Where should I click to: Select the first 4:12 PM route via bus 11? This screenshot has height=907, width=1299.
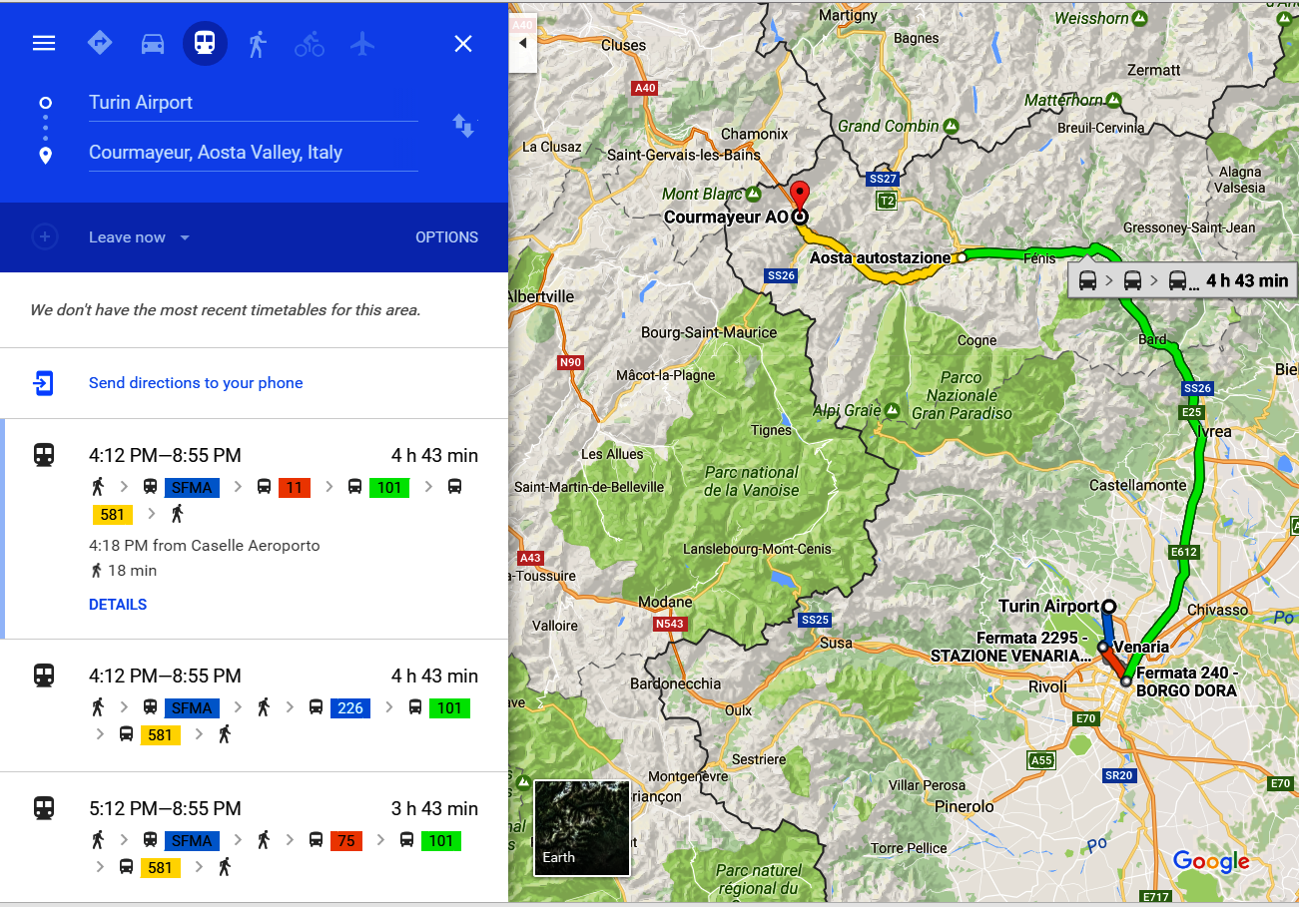[254, 529]
